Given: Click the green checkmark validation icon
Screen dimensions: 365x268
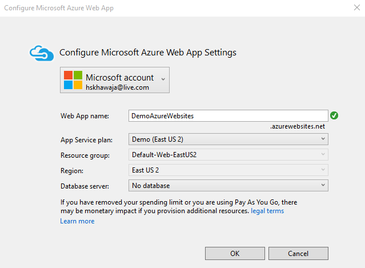Looking at the screenshot, I should [334, 115].
